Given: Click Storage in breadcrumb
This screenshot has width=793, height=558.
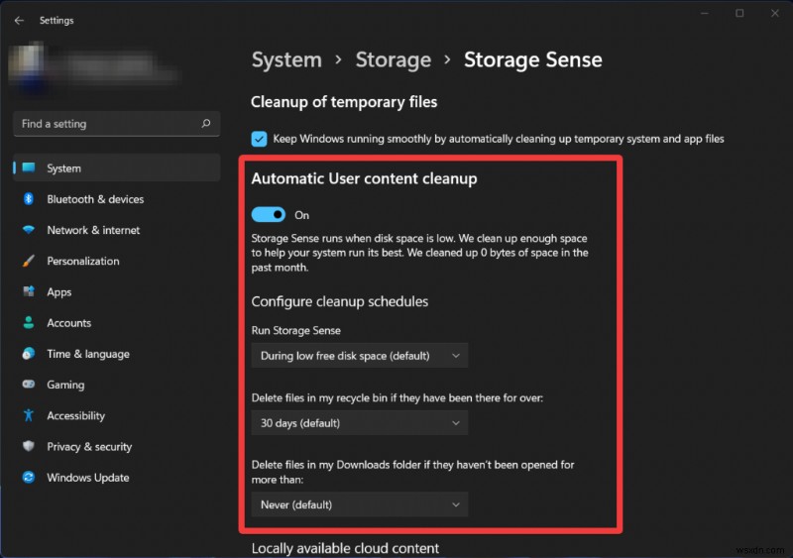Looking at the screenshot, I should [x=393, y=59].
